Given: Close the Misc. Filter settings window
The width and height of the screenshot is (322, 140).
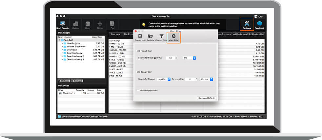Looking at the screenshot, I should pos(135,31).
